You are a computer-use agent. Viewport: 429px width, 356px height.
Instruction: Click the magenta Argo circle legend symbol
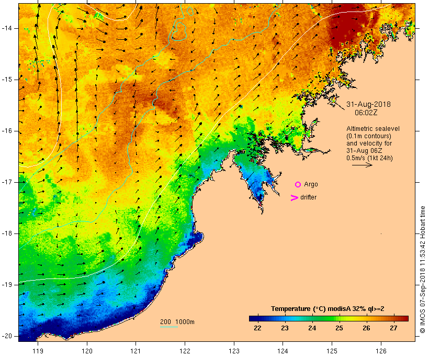[298, 185]
